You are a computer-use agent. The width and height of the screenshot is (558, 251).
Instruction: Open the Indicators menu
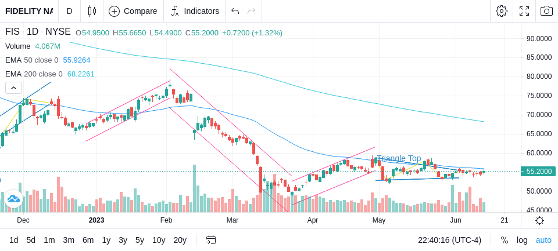[x=195, y=11]
